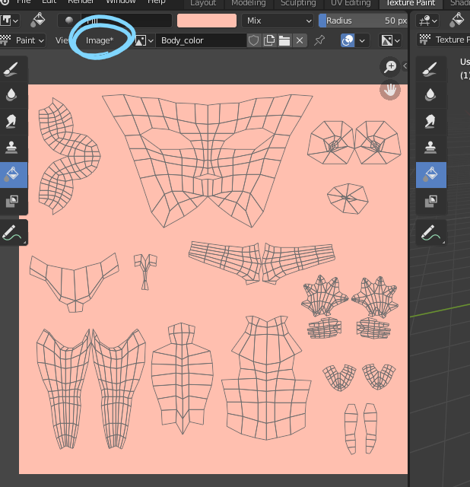Collapse the sidebar arrow beside zoom gizmo
Screen dimensions: 470x487
pos(405,67)
